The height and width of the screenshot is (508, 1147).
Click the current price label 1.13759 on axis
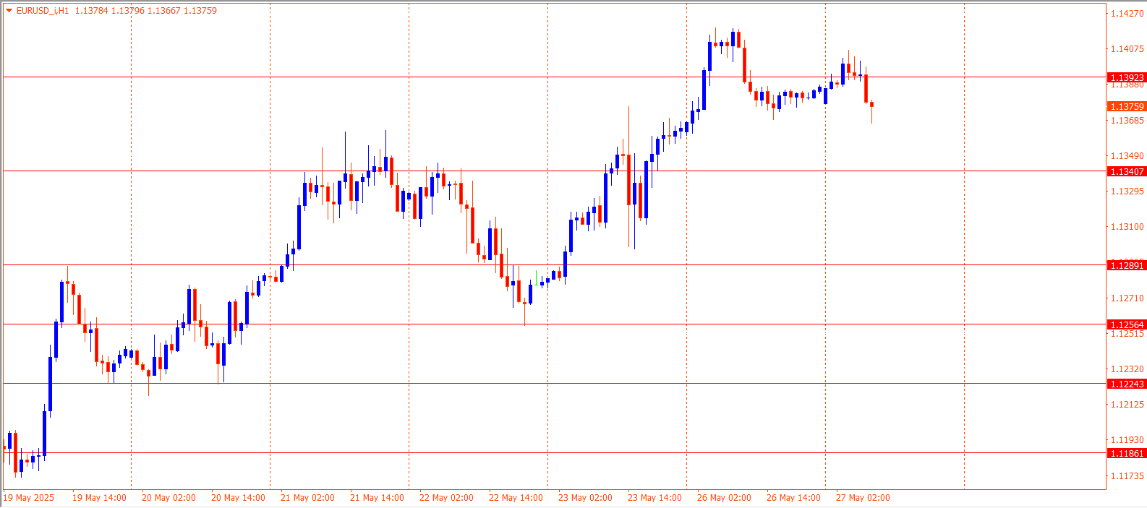1127,106
